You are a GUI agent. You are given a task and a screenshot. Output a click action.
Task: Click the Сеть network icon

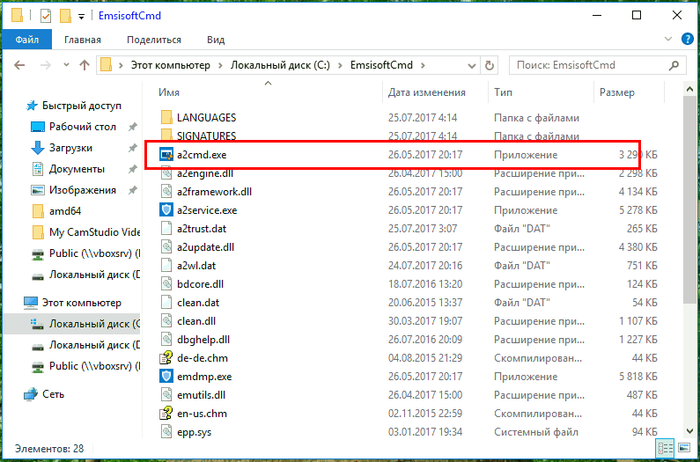(x=31, y=394)
